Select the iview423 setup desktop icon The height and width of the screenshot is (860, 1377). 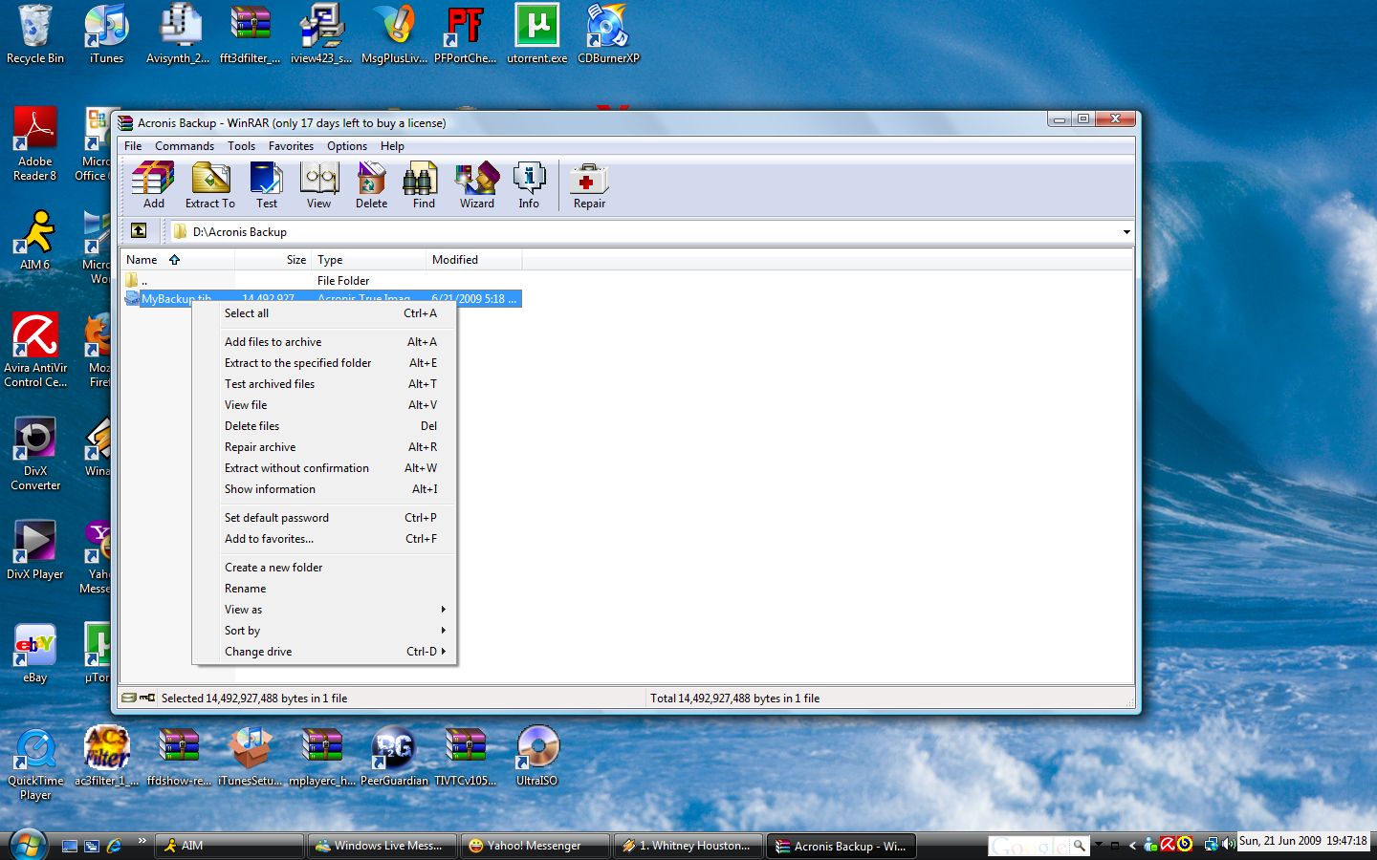321,34
